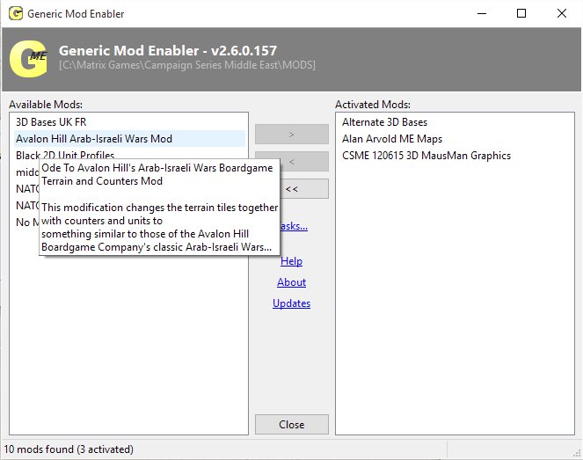Click the enable mod arrow button
583x460 pixels.
click(292, 135)
